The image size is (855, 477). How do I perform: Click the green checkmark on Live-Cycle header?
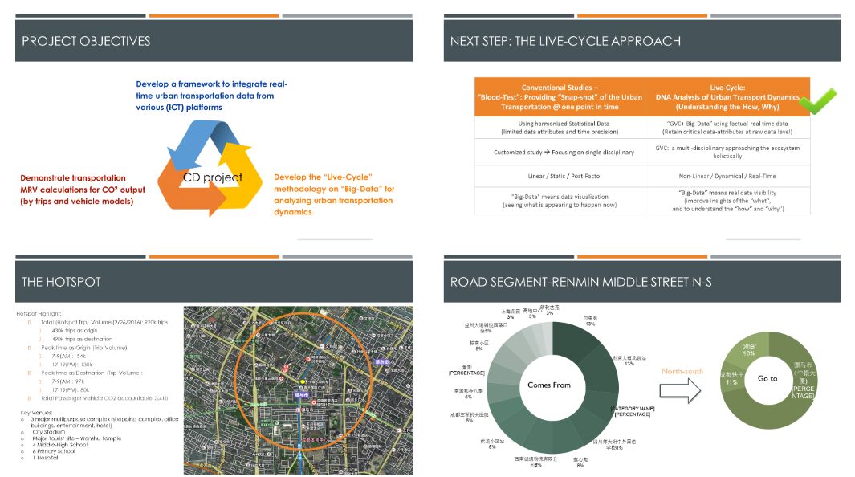coord(820,100)
